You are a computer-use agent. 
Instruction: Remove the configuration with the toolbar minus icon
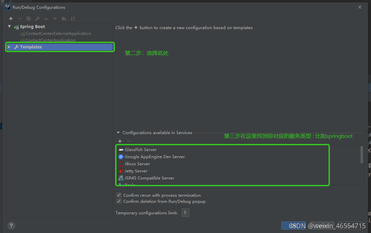click(x=20, y=19)
